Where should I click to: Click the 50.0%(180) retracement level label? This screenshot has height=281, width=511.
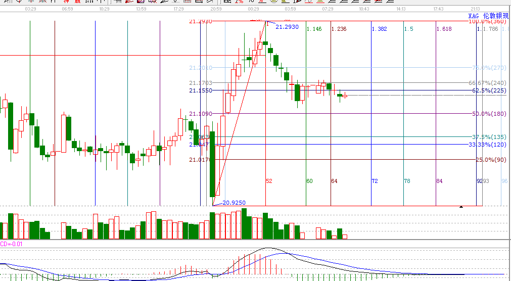point(489,114)
